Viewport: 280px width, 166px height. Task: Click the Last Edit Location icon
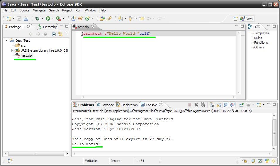click(x=142, y=18)
